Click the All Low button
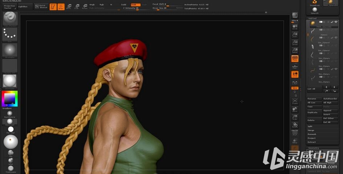The height and width of the screenshot is (174, 343). [x=315, y=103]
